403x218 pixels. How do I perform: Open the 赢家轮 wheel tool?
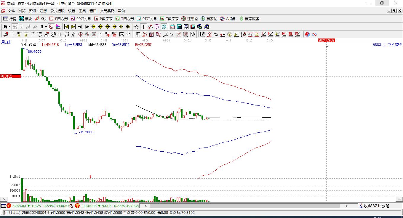tap(209, 19)
